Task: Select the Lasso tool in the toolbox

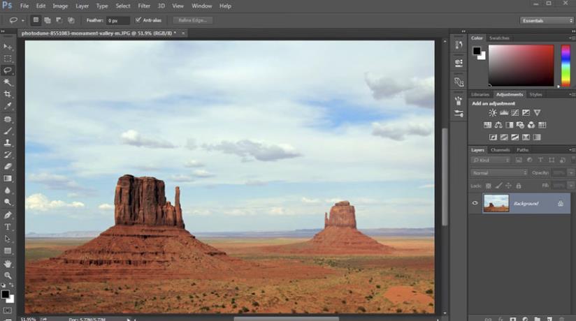Action: (8, 70)
